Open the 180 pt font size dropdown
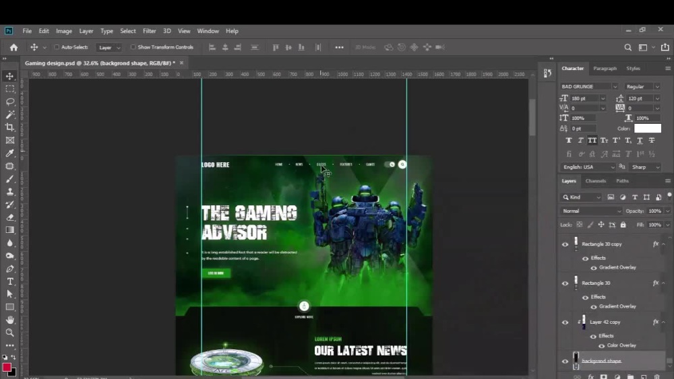The width and height of the screenshot is (674, 379). click(603, 99)
